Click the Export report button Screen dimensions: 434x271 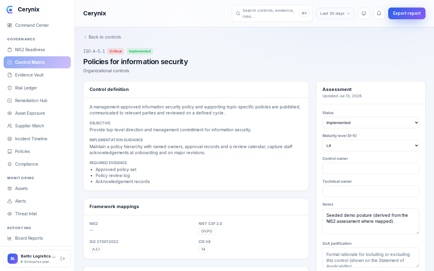tap(407, 13)
